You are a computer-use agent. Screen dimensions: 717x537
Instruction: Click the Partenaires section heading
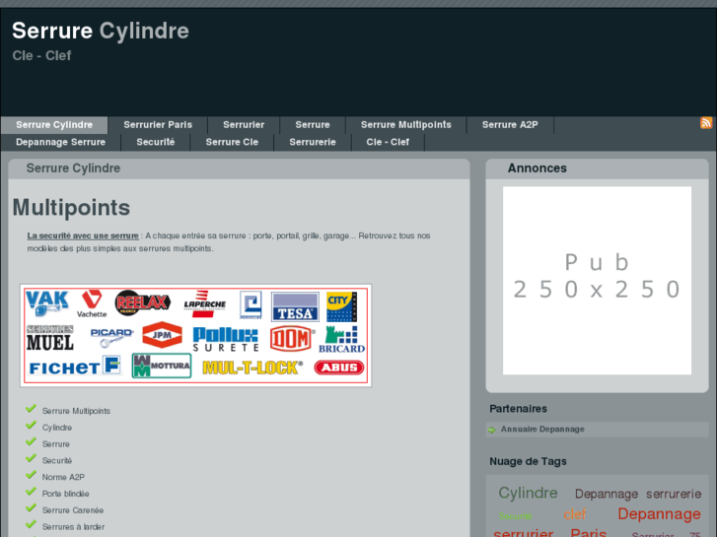coord(518,409)
